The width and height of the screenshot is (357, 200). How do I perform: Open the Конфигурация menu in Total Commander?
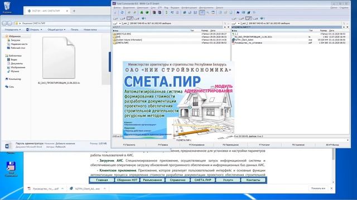189,8
